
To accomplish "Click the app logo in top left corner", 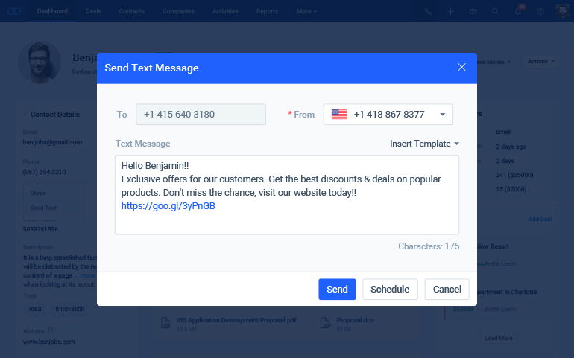I will [x=14, y=11].
